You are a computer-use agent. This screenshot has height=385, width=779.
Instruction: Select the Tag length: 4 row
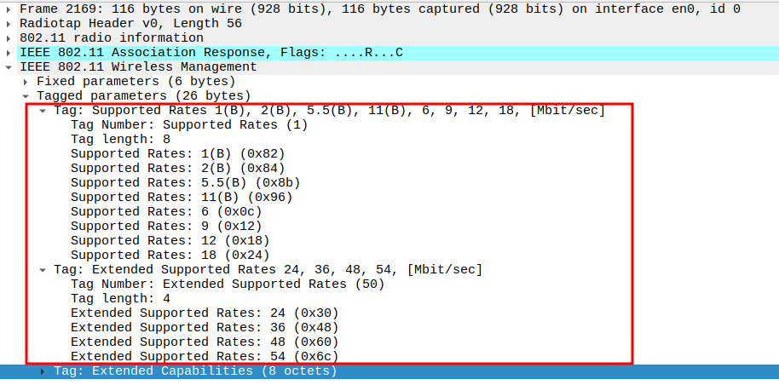pos(120,299)
